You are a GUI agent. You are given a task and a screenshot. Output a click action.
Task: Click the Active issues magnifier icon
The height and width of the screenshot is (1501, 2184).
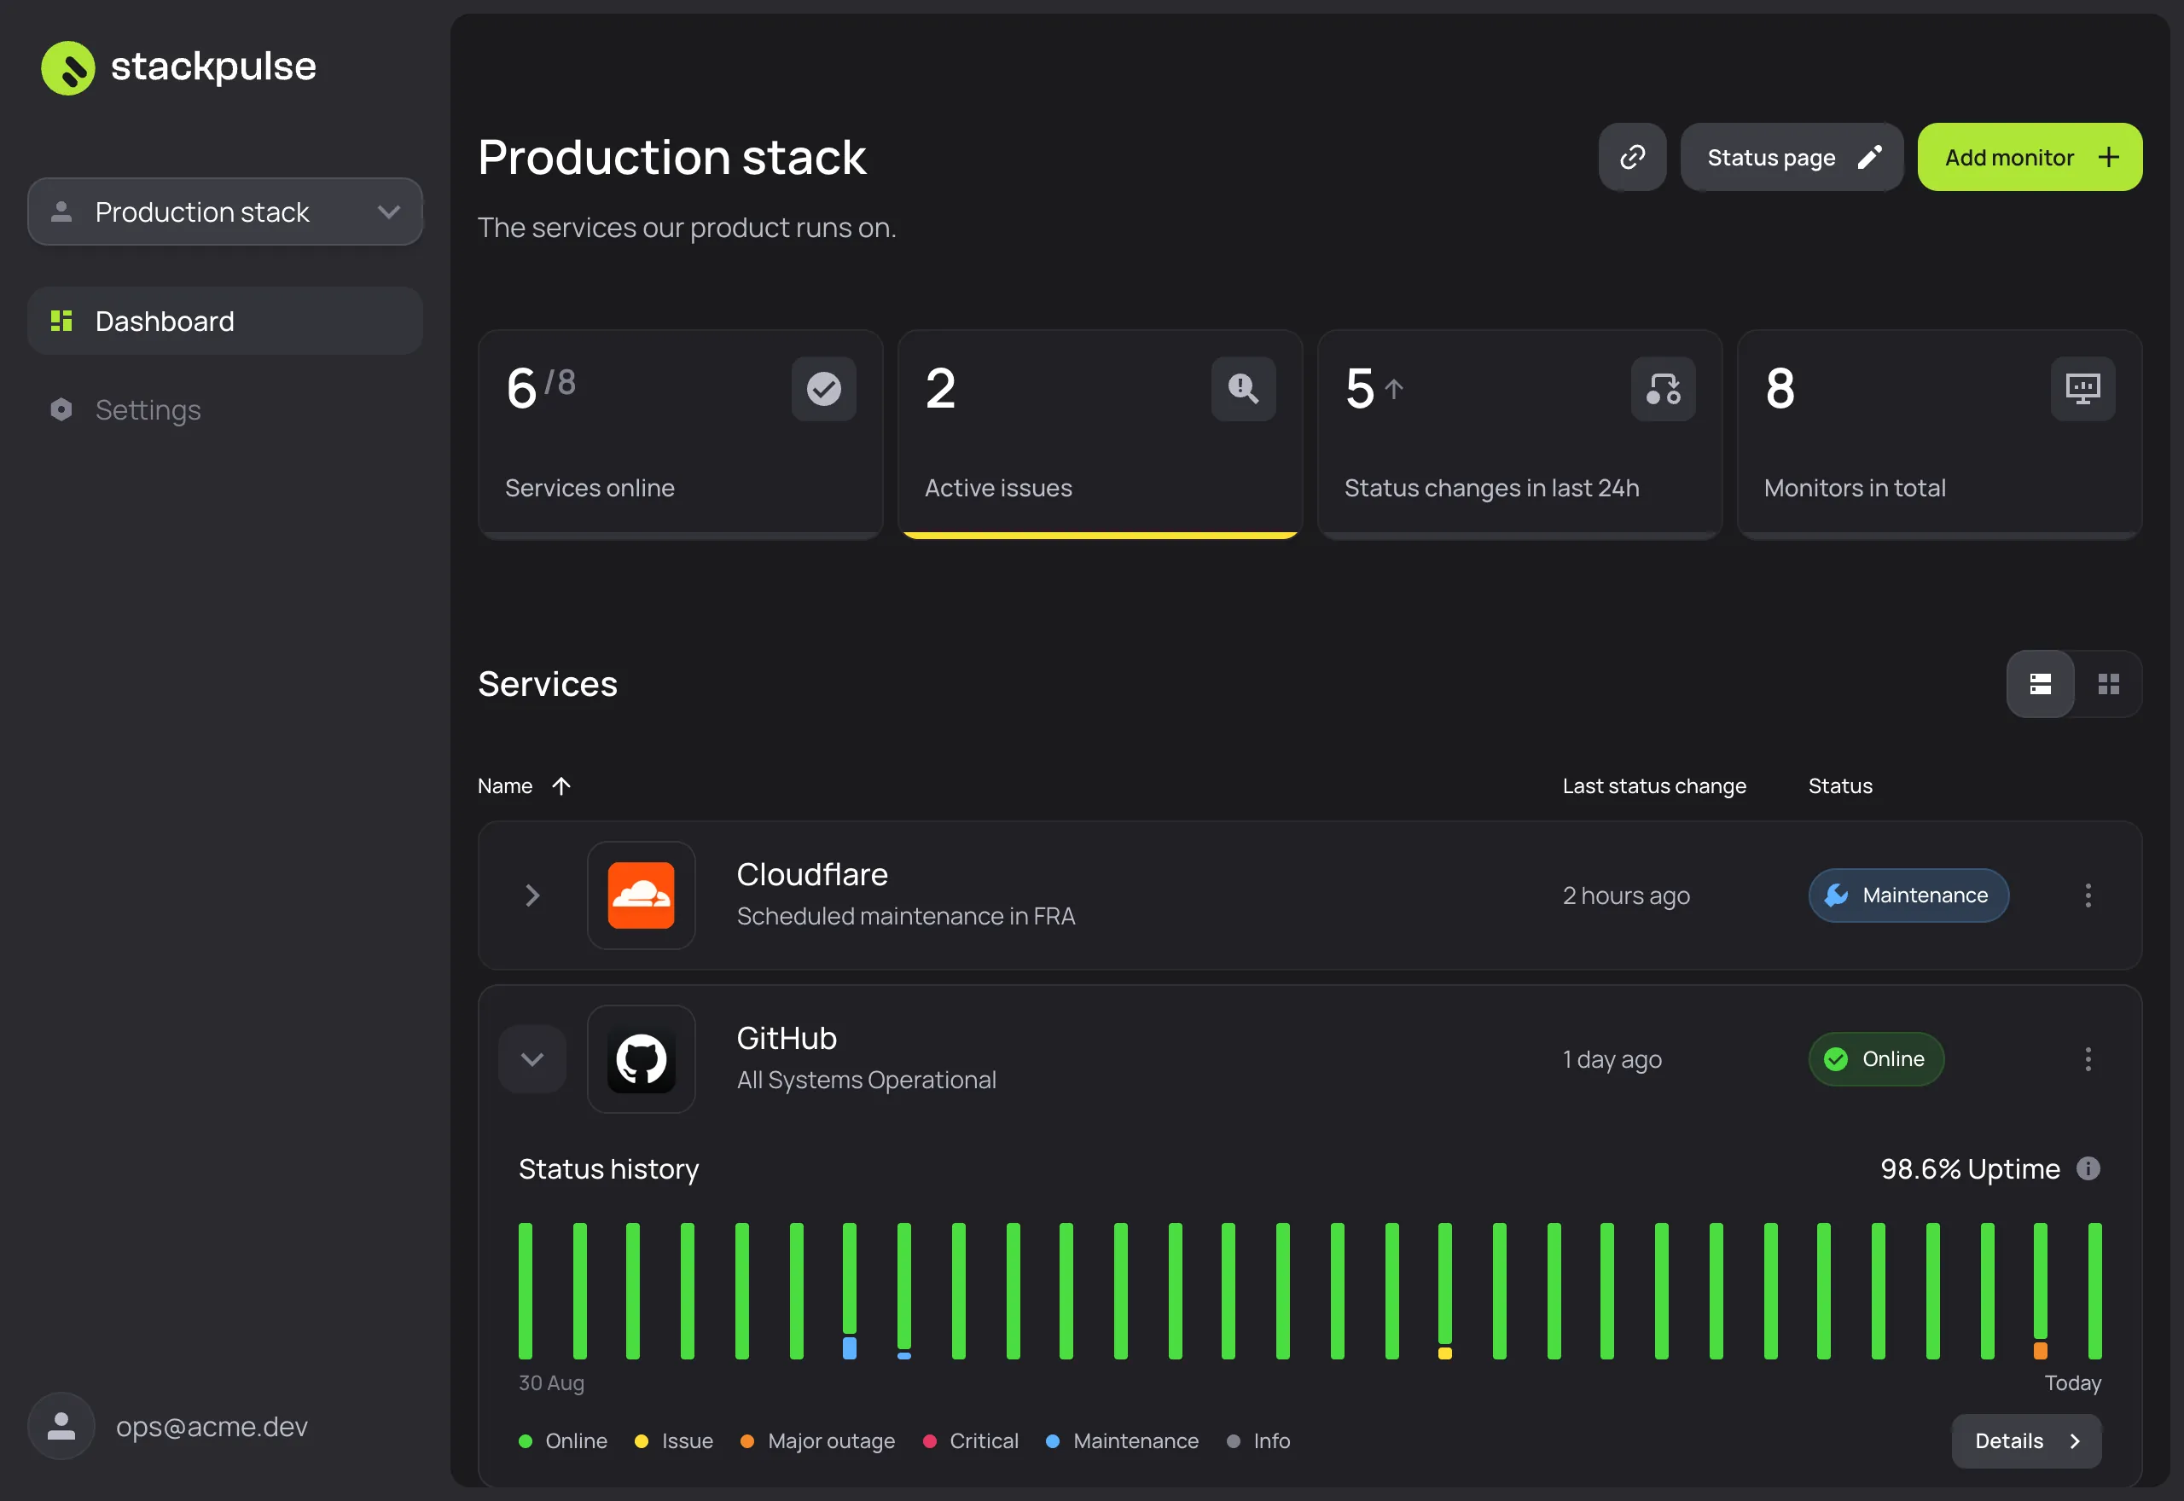coord(1242,388)
